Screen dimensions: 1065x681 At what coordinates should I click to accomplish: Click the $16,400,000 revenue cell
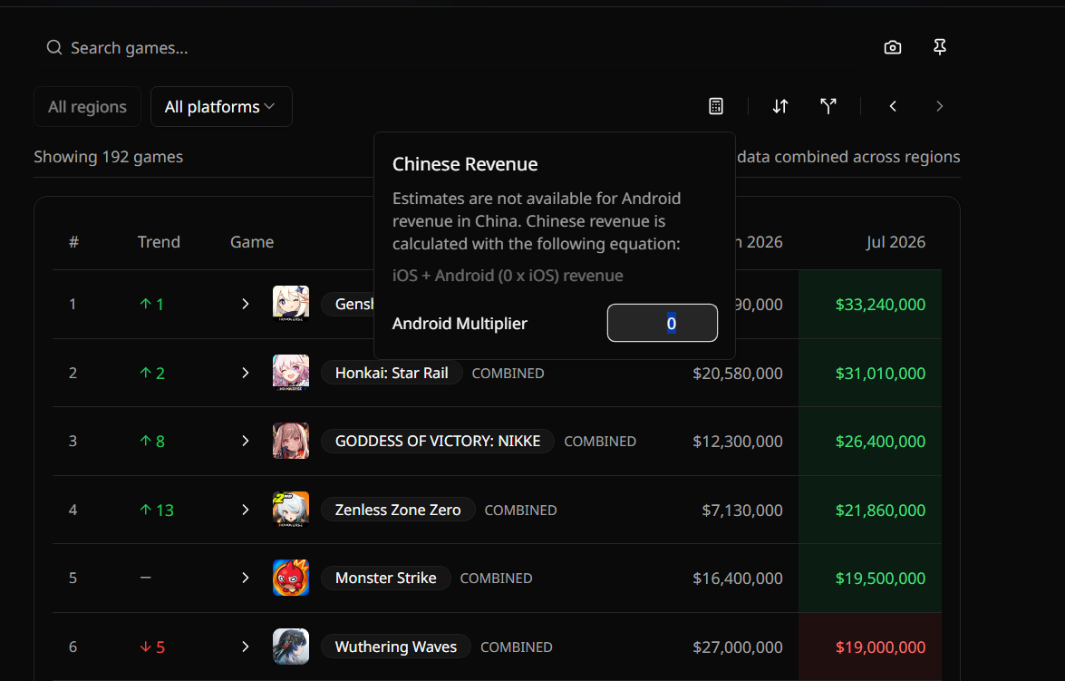coord(738,578)
